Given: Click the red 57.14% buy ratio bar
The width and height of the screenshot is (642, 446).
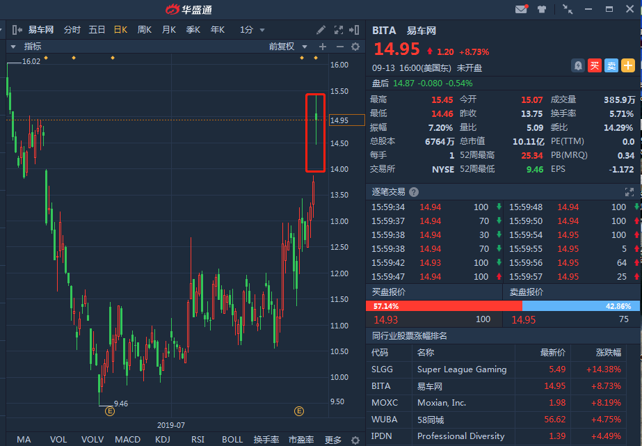Looking at the screenshot, I should 444,306.
